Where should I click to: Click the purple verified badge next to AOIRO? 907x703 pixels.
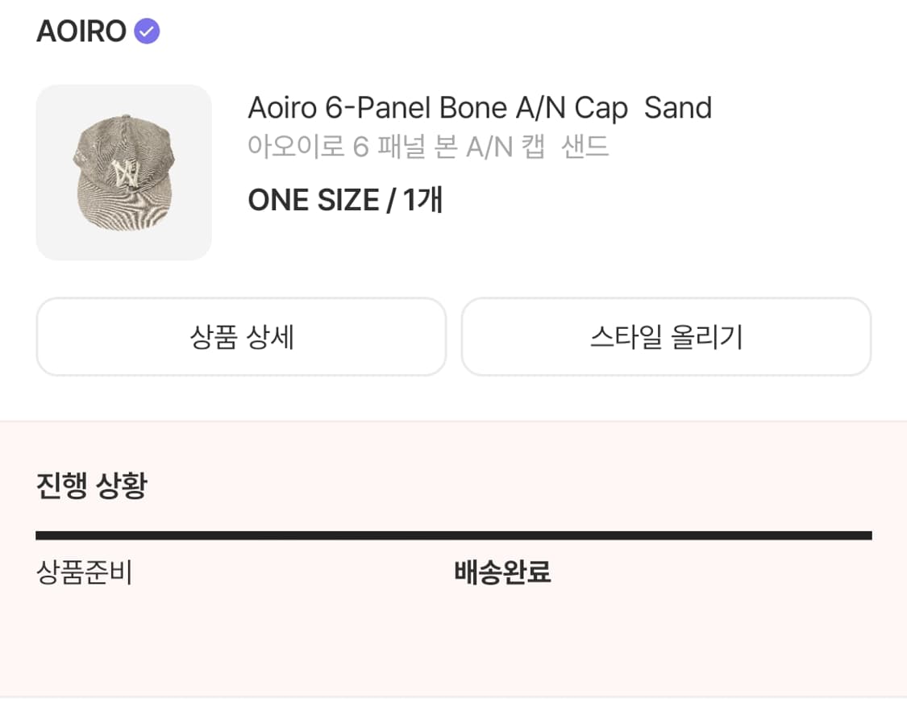pyautogui.click(x=146, y=31)
